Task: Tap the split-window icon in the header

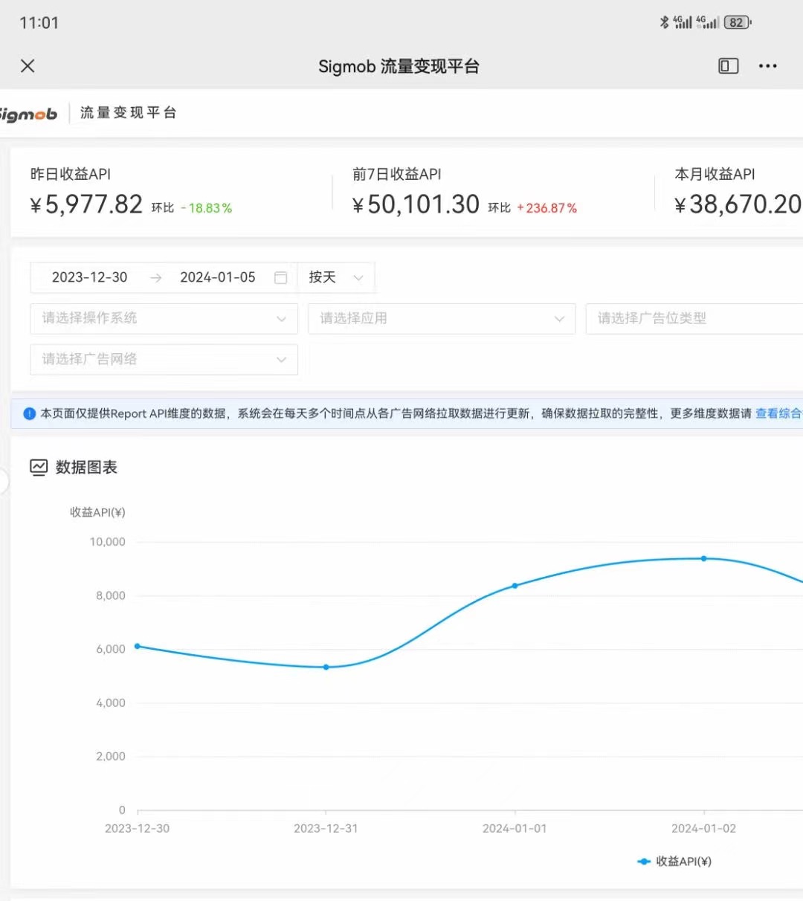Action: coord(728,66)
